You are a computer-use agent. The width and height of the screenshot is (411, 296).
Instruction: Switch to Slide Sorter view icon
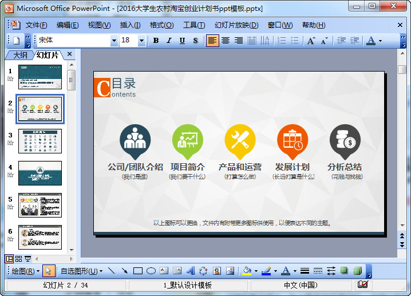[19, 259]
